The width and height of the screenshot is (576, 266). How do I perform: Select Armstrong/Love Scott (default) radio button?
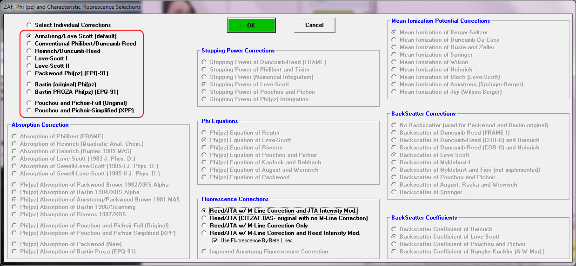coord(30,36)
